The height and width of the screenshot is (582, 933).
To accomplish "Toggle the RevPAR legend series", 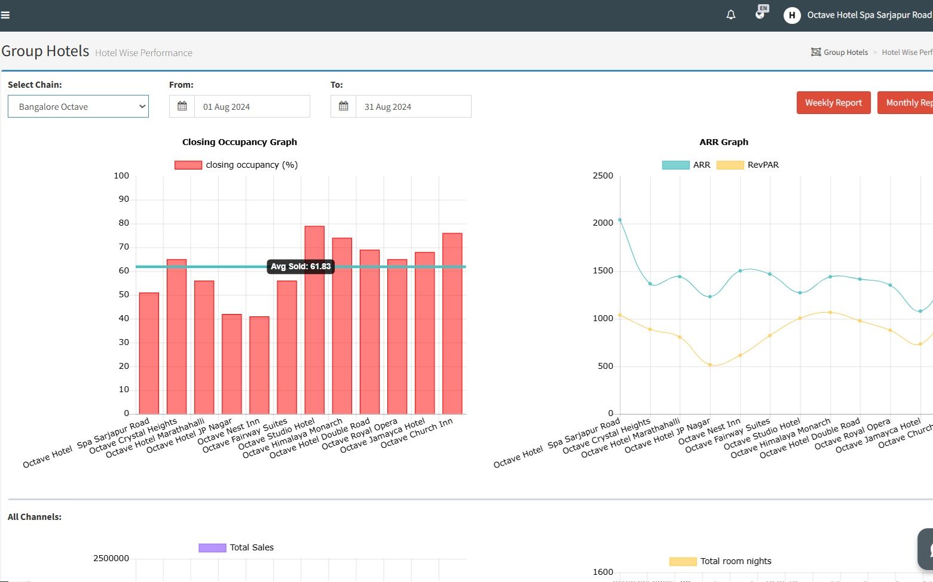I will pos(730,165).
